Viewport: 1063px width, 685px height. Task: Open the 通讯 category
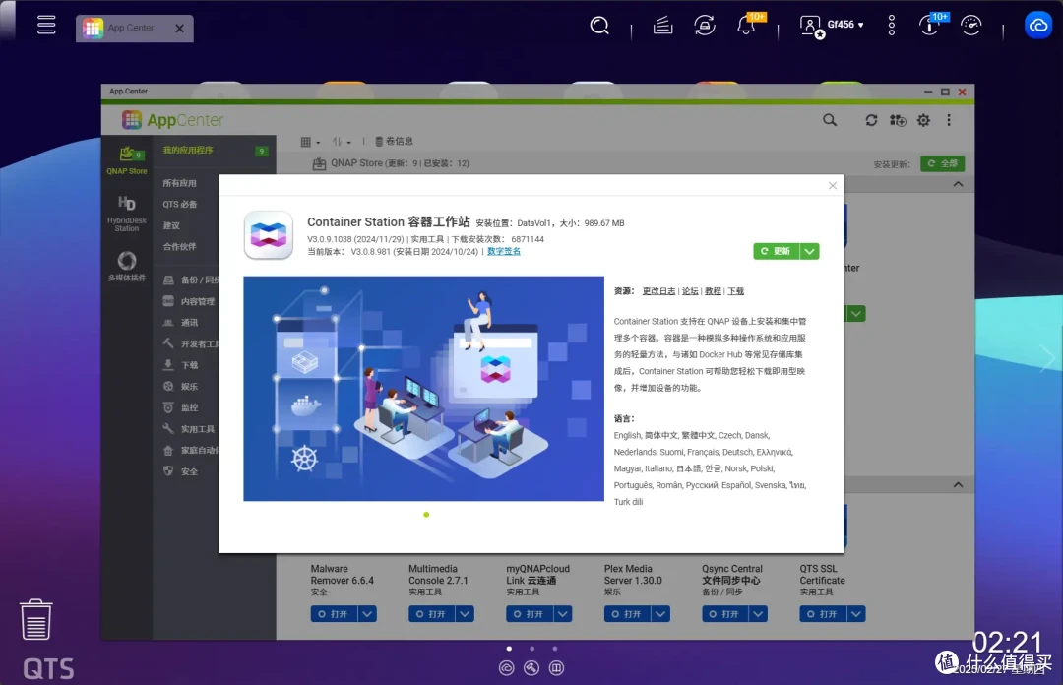point(181,323)
